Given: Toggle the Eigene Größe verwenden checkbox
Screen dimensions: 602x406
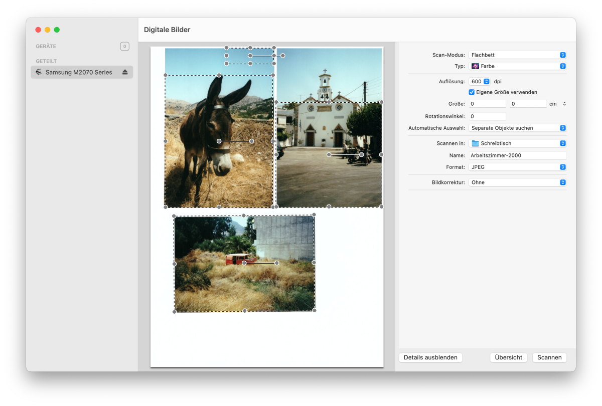Looking at the screenshot, I should pos(472,92).
